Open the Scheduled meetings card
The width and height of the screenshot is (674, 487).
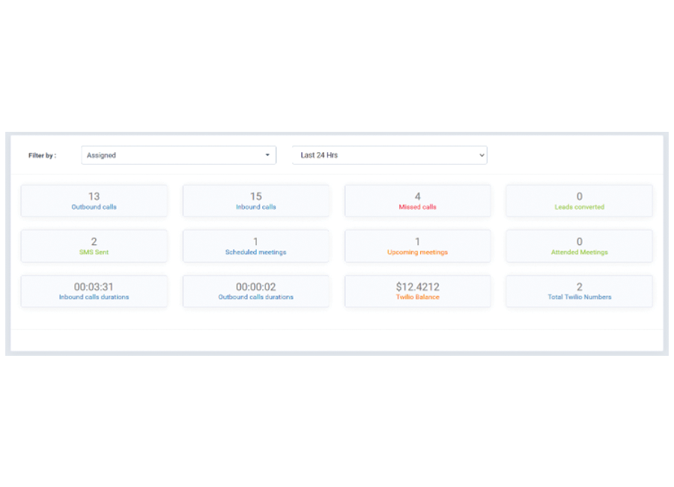255,246
